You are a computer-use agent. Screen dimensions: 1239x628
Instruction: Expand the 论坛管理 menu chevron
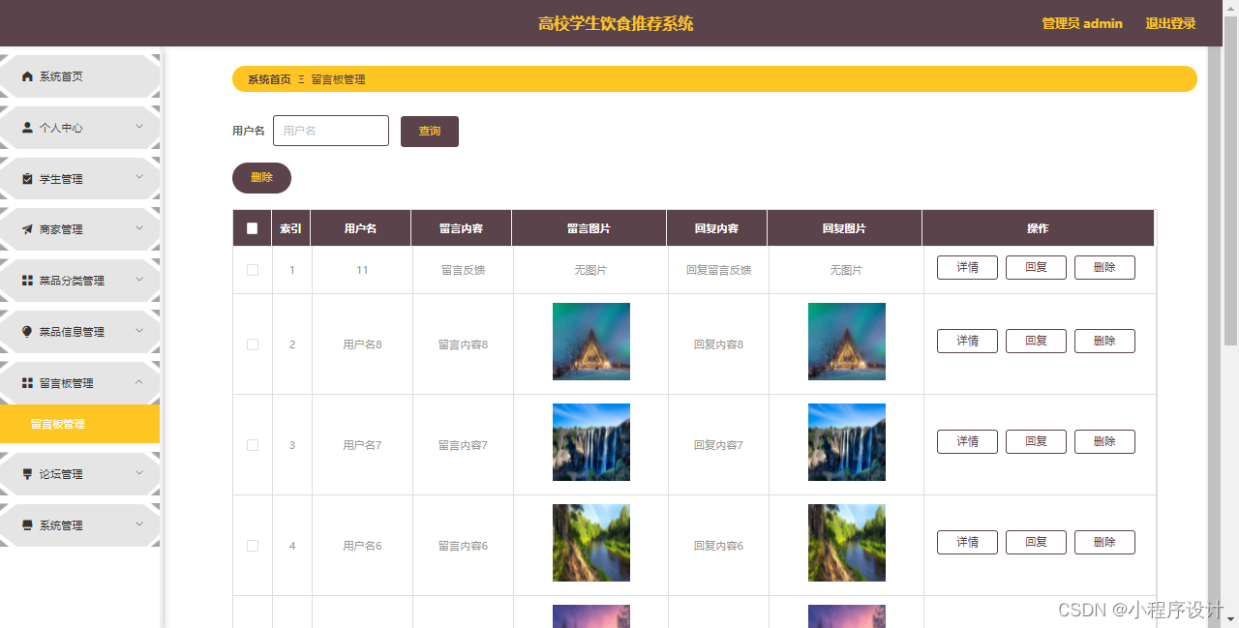(x=139, y=473)
